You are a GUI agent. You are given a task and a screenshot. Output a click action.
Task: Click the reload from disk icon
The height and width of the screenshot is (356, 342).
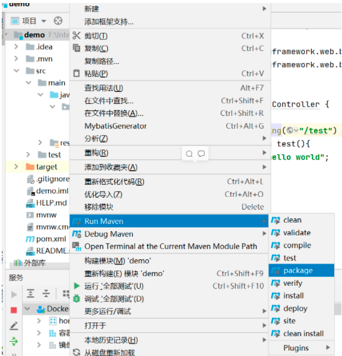77,352
